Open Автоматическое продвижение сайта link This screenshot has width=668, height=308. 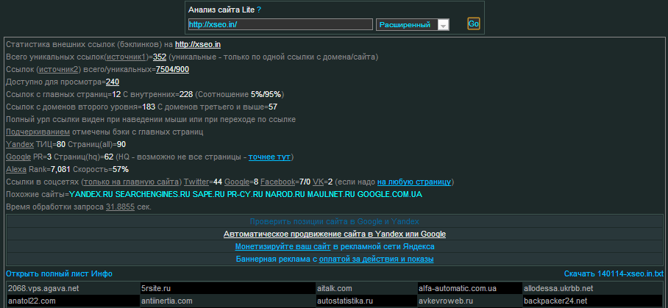coord(335,234)
